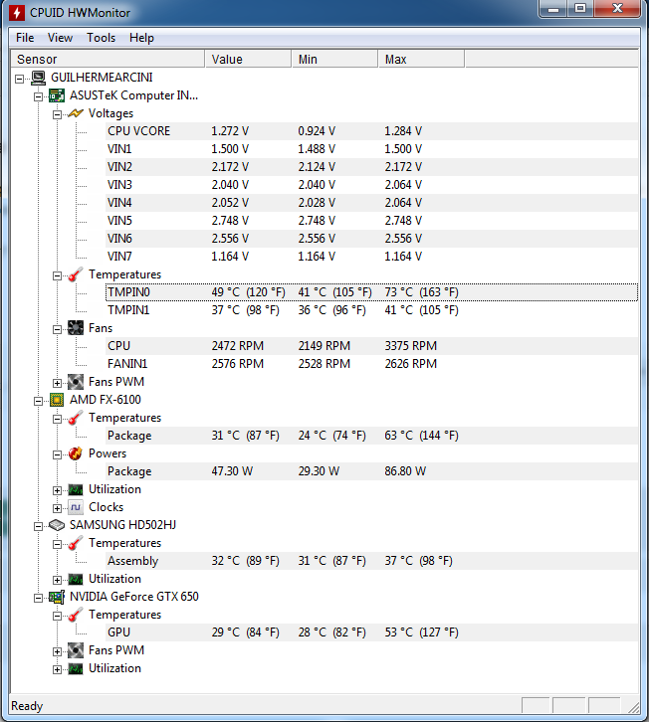The width and height of the screenshot is (649, 722).
Task: Click the Sensor column header
Action: click(x=108, y=60)
